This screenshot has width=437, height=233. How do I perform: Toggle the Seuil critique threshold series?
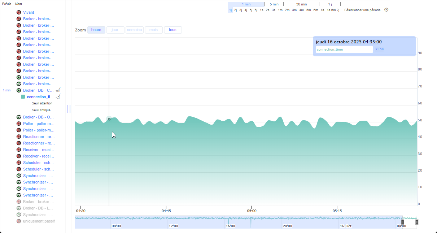(x=41, y=110)
